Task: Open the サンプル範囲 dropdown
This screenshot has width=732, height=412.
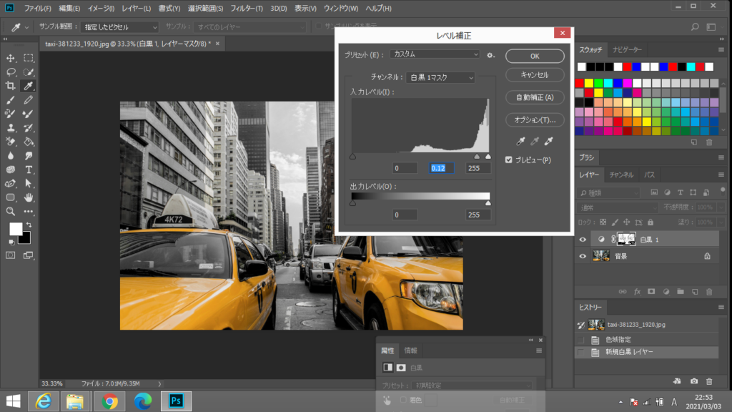Action: (x=119, y=27)
